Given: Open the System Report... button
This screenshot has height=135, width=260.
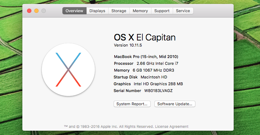Looking at the screenshot, I should [x=132, y=104].
